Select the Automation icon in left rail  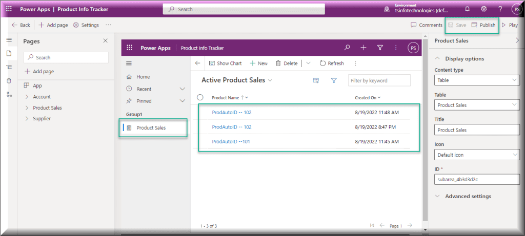tap(9, 95)
